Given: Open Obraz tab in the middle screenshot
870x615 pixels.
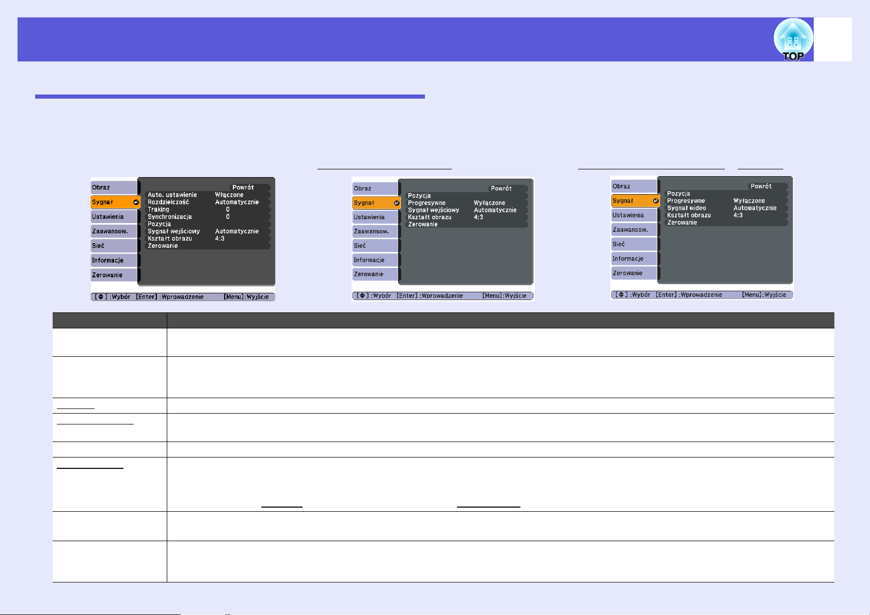Looking at the screenshot, I should (x=375, y=188).
